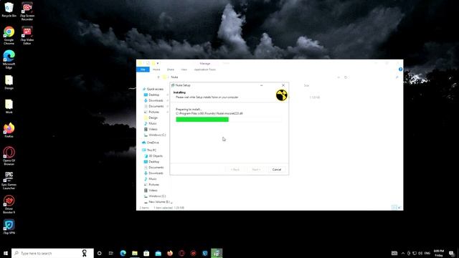Cancel the Nuke Setup installation
Image resolution: width=459 pixels, height=258 pixels.
[x=277, y=169]
